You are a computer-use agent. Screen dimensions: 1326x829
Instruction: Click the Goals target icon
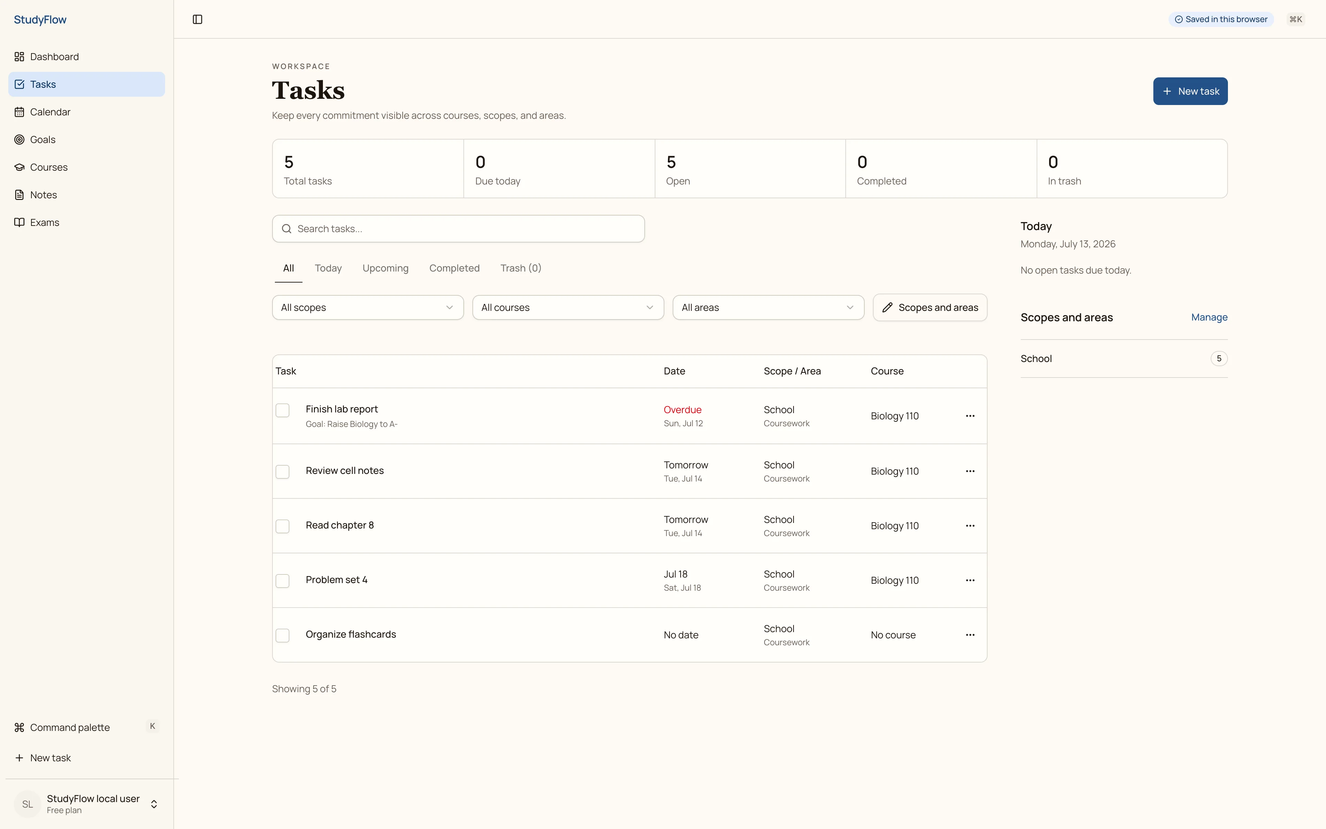click(19, 139)
